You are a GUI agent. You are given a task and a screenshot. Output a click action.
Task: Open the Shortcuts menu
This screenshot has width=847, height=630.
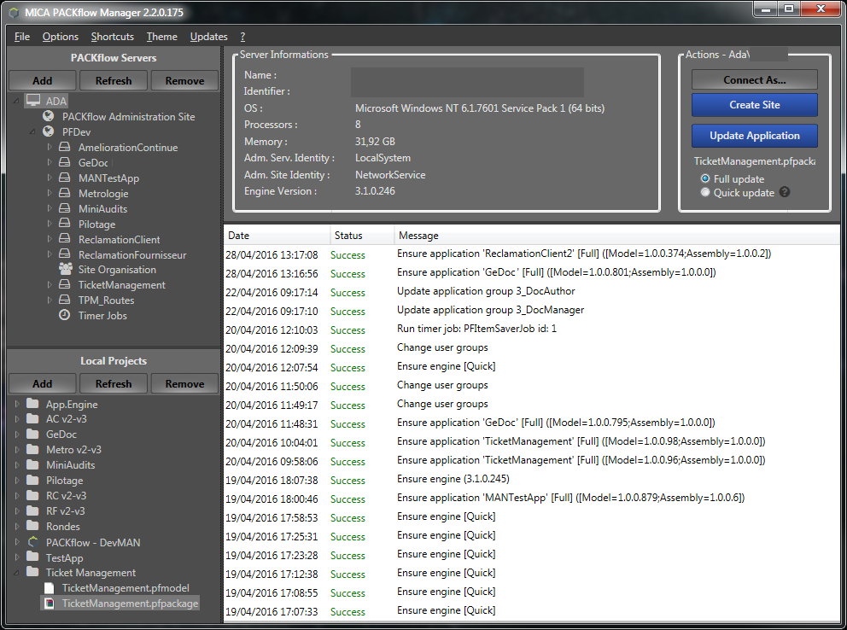(113, 37)
